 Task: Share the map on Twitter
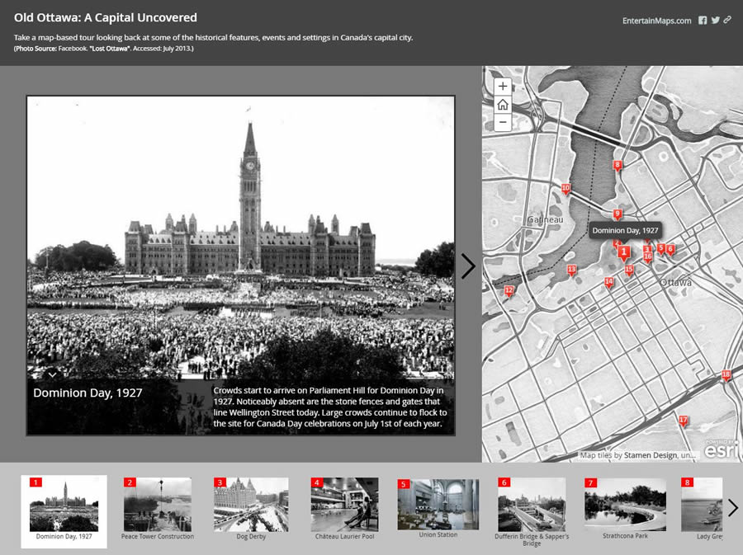point(716,20)
